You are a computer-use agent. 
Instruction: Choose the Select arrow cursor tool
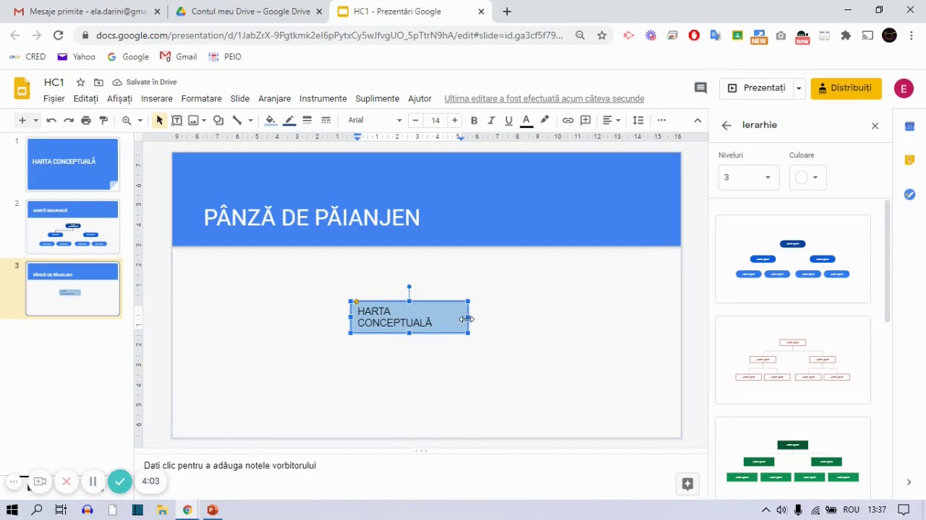[x=159, y=120]
